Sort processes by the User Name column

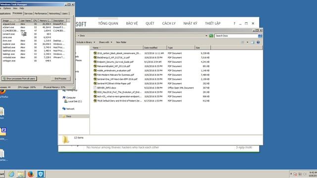[x=25, y=21]
